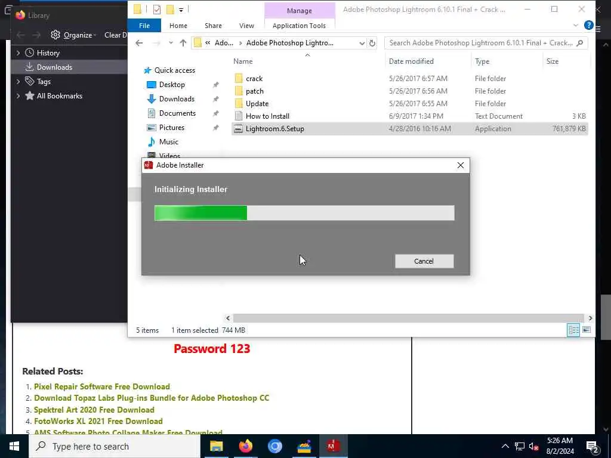This screenshot has height=458, width=611.
Task: Expand Tags in Firefox Library
Action: pos(18,81)
